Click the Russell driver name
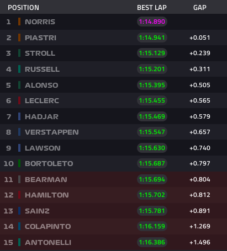The width and height of the screenshot is (227, 251). click(x=42, y=70)
